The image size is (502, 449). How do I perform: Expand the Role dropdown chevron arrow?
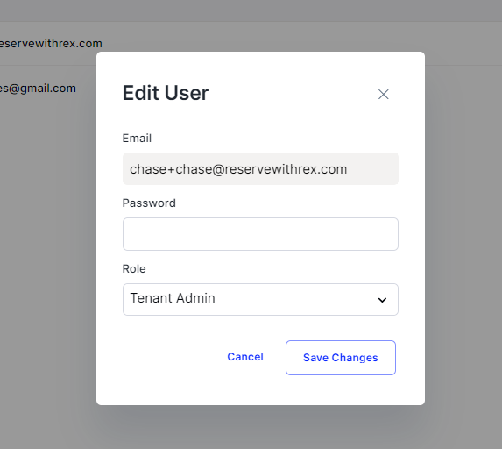(382, 300)
